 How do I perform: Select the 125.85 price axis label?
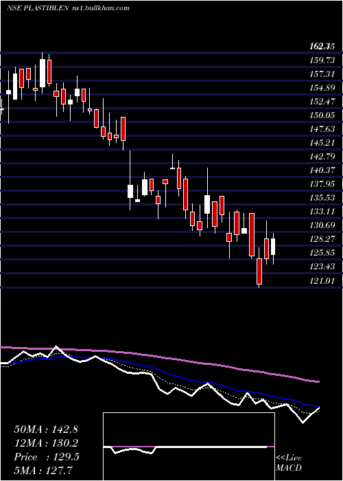point(322,252)
